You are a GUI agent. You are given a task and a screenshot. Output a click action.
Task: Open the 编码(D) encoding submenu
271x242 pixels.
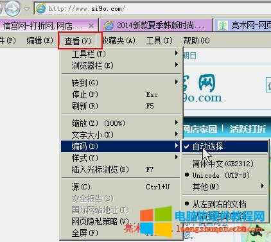pos(121,146)
